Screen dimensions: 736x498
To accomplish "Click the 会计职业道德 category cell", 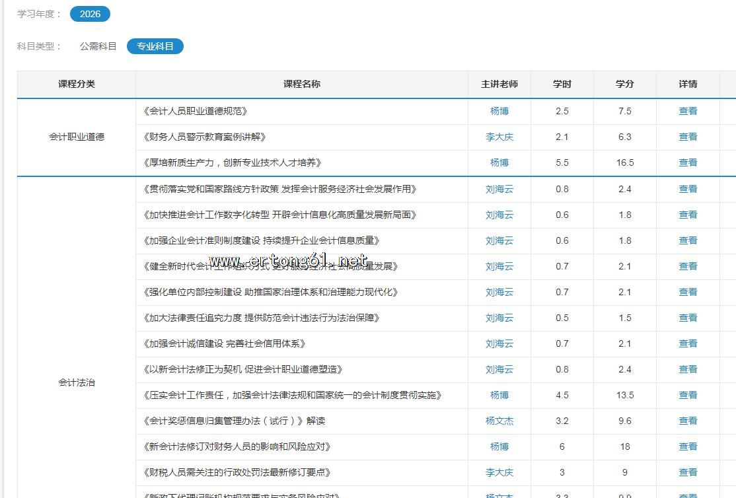I will click(77, 137).
